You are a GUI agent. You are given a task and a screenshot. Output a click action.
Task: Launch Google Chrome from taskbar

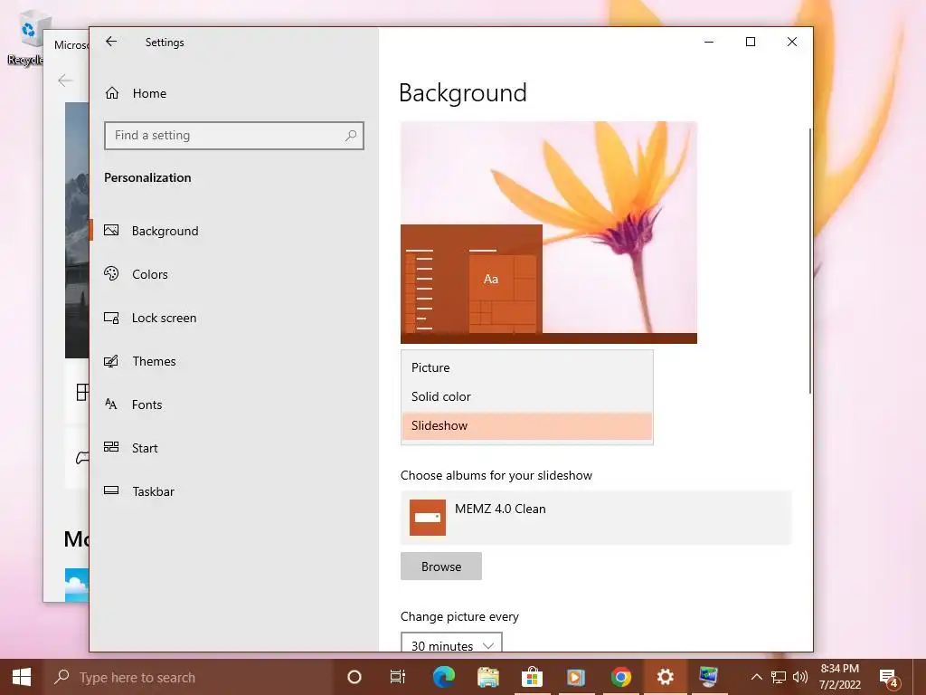620,677
